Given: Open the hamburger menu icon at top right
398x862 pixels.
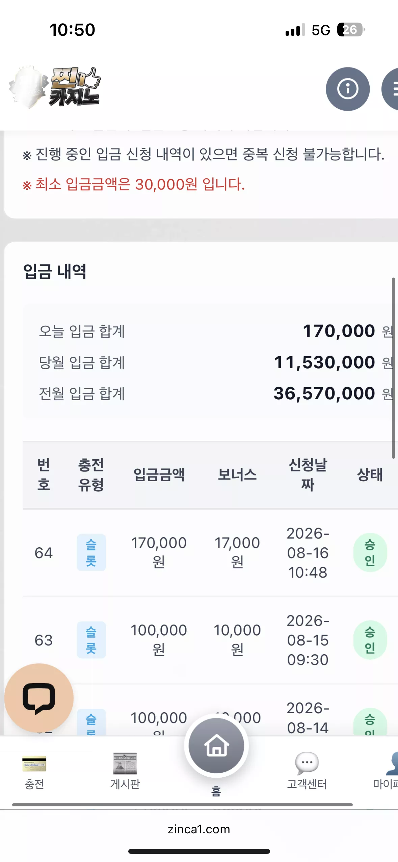Looking at the screenshot, I should [391, 89].
